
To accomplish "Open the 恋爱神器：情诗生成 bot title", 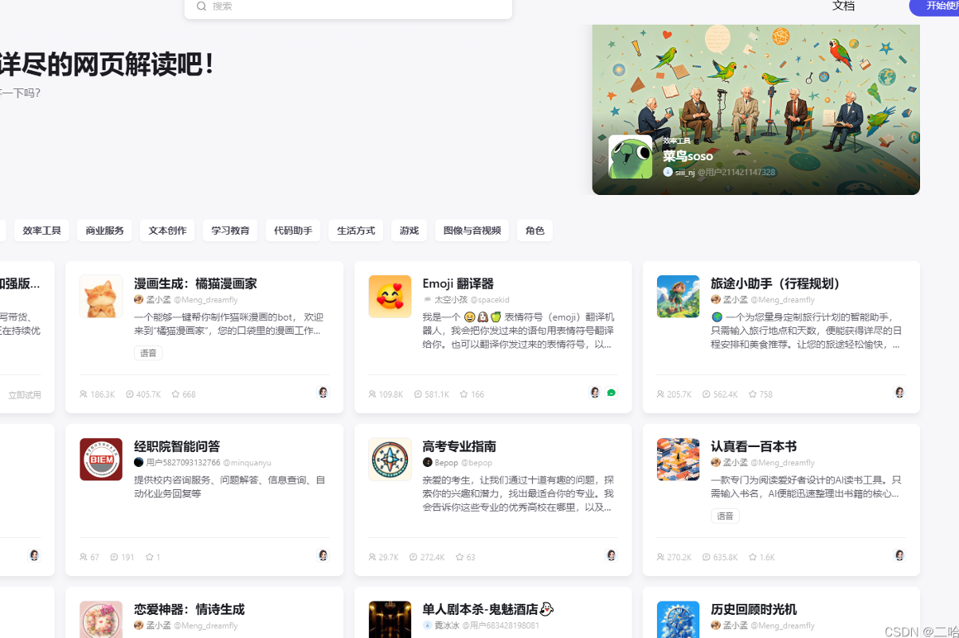I will (x=189, y=610).
